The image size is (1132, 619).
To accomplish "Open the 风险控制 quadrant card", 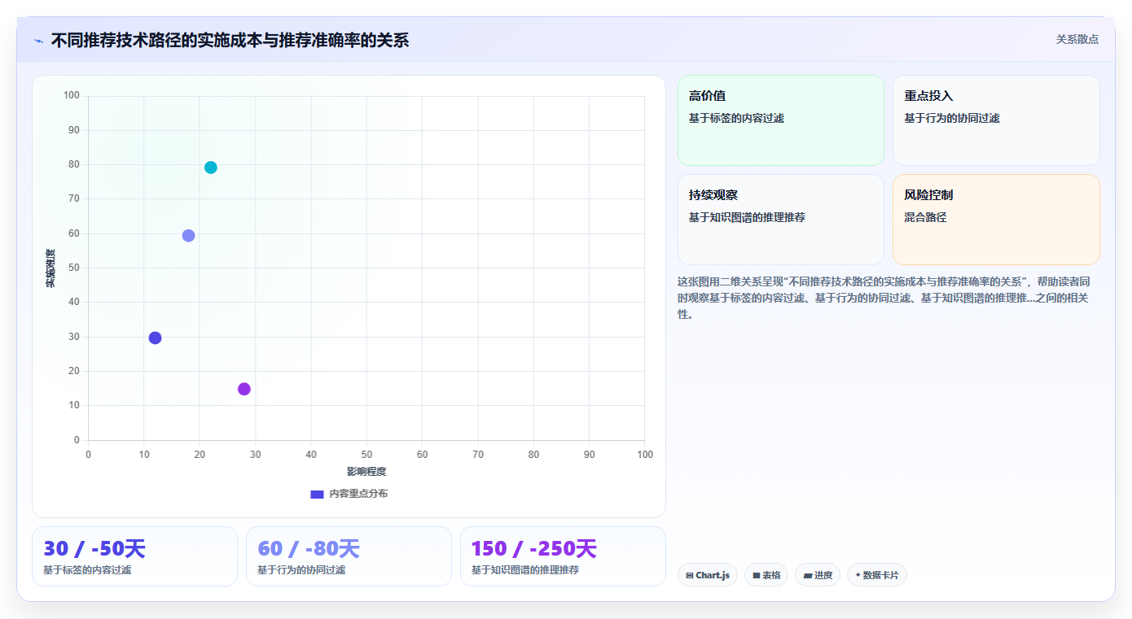I will tap(996, 220).
